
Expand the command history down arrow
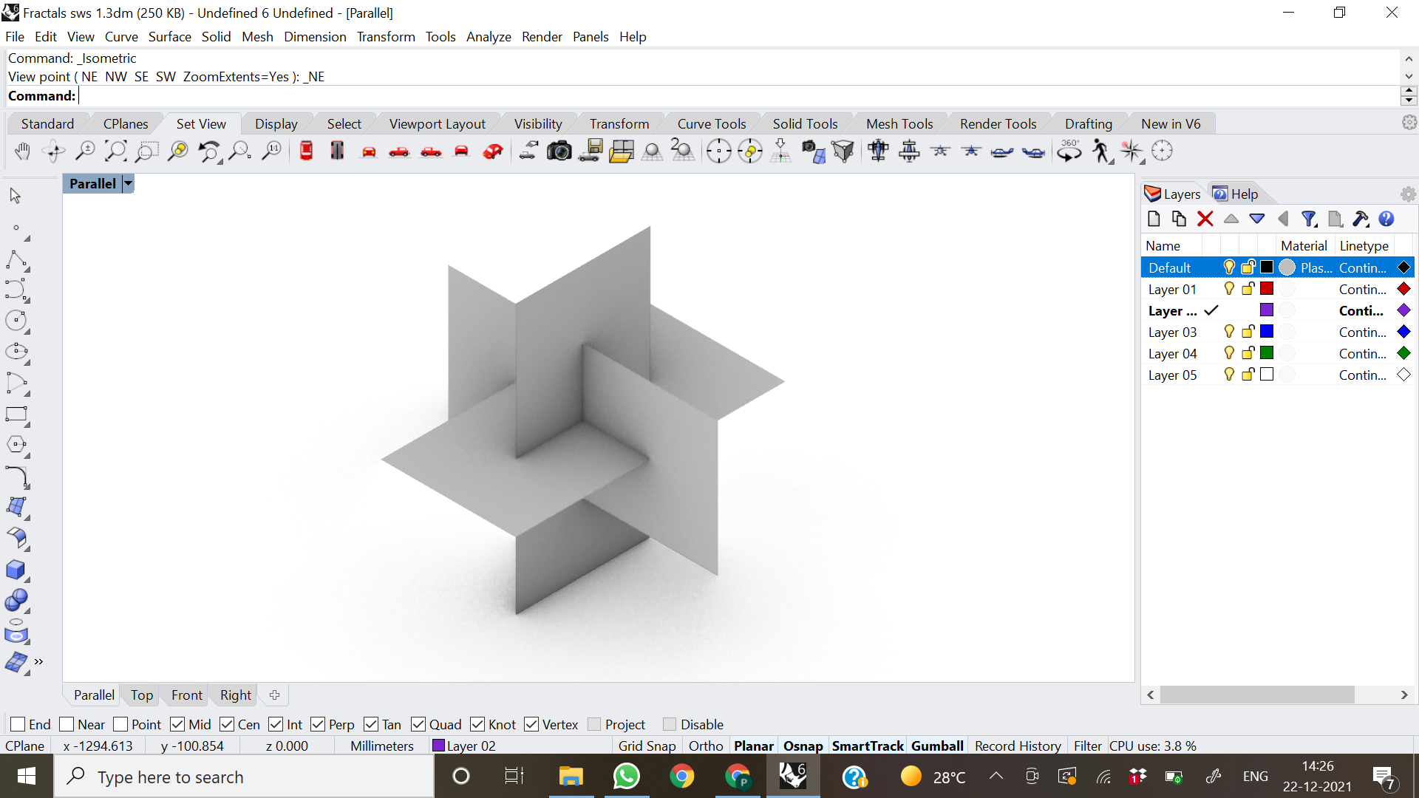click(x=1409, y=76)
